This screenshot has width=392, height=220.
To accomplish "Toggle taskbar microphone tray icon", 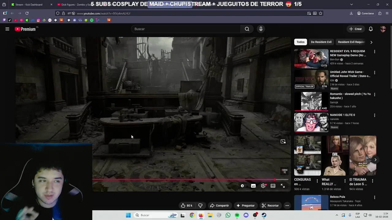I will [350, 215].
